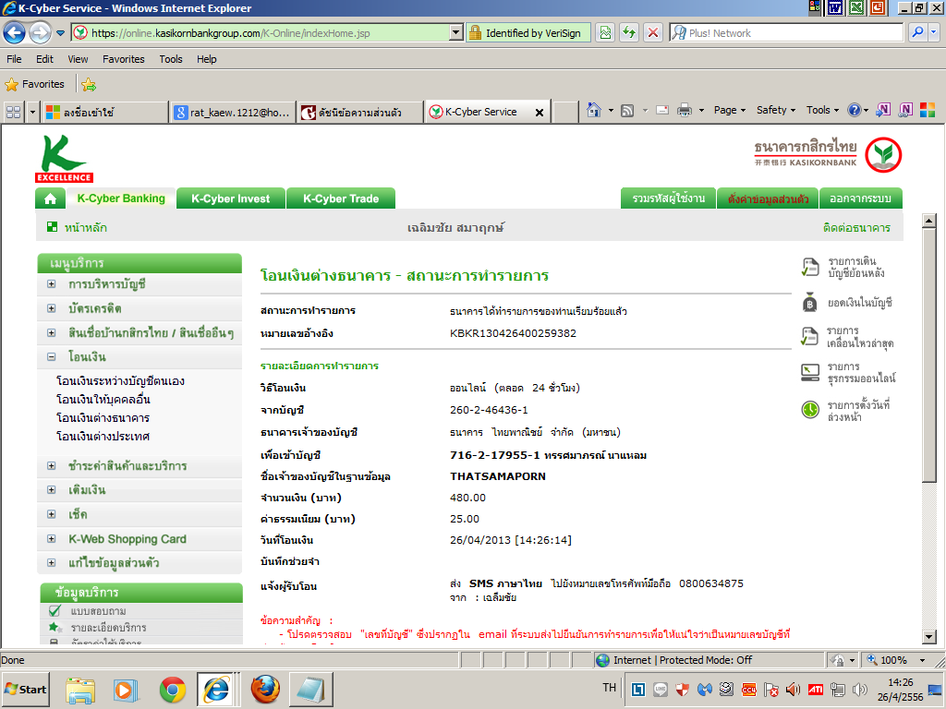The width and height of the screenshot is (946, 709).
Task: Click the security lock icon in address bar
Action: pos(476,32)
